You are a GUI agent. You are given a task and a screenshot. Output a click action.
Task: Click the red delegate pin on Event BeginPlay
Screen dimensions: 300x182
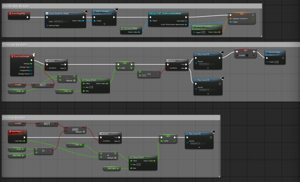pyautogui.click(x=28, y=13)
